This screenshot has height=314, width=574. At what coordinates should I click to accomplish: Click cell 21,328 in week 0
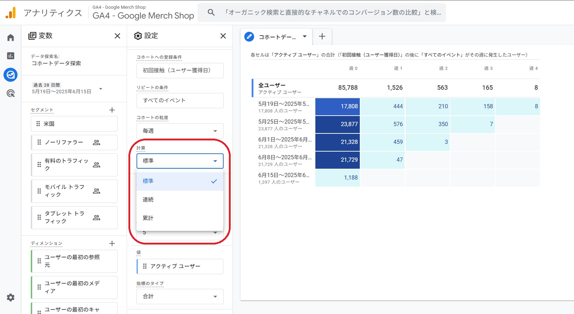(x=337, y=142)
